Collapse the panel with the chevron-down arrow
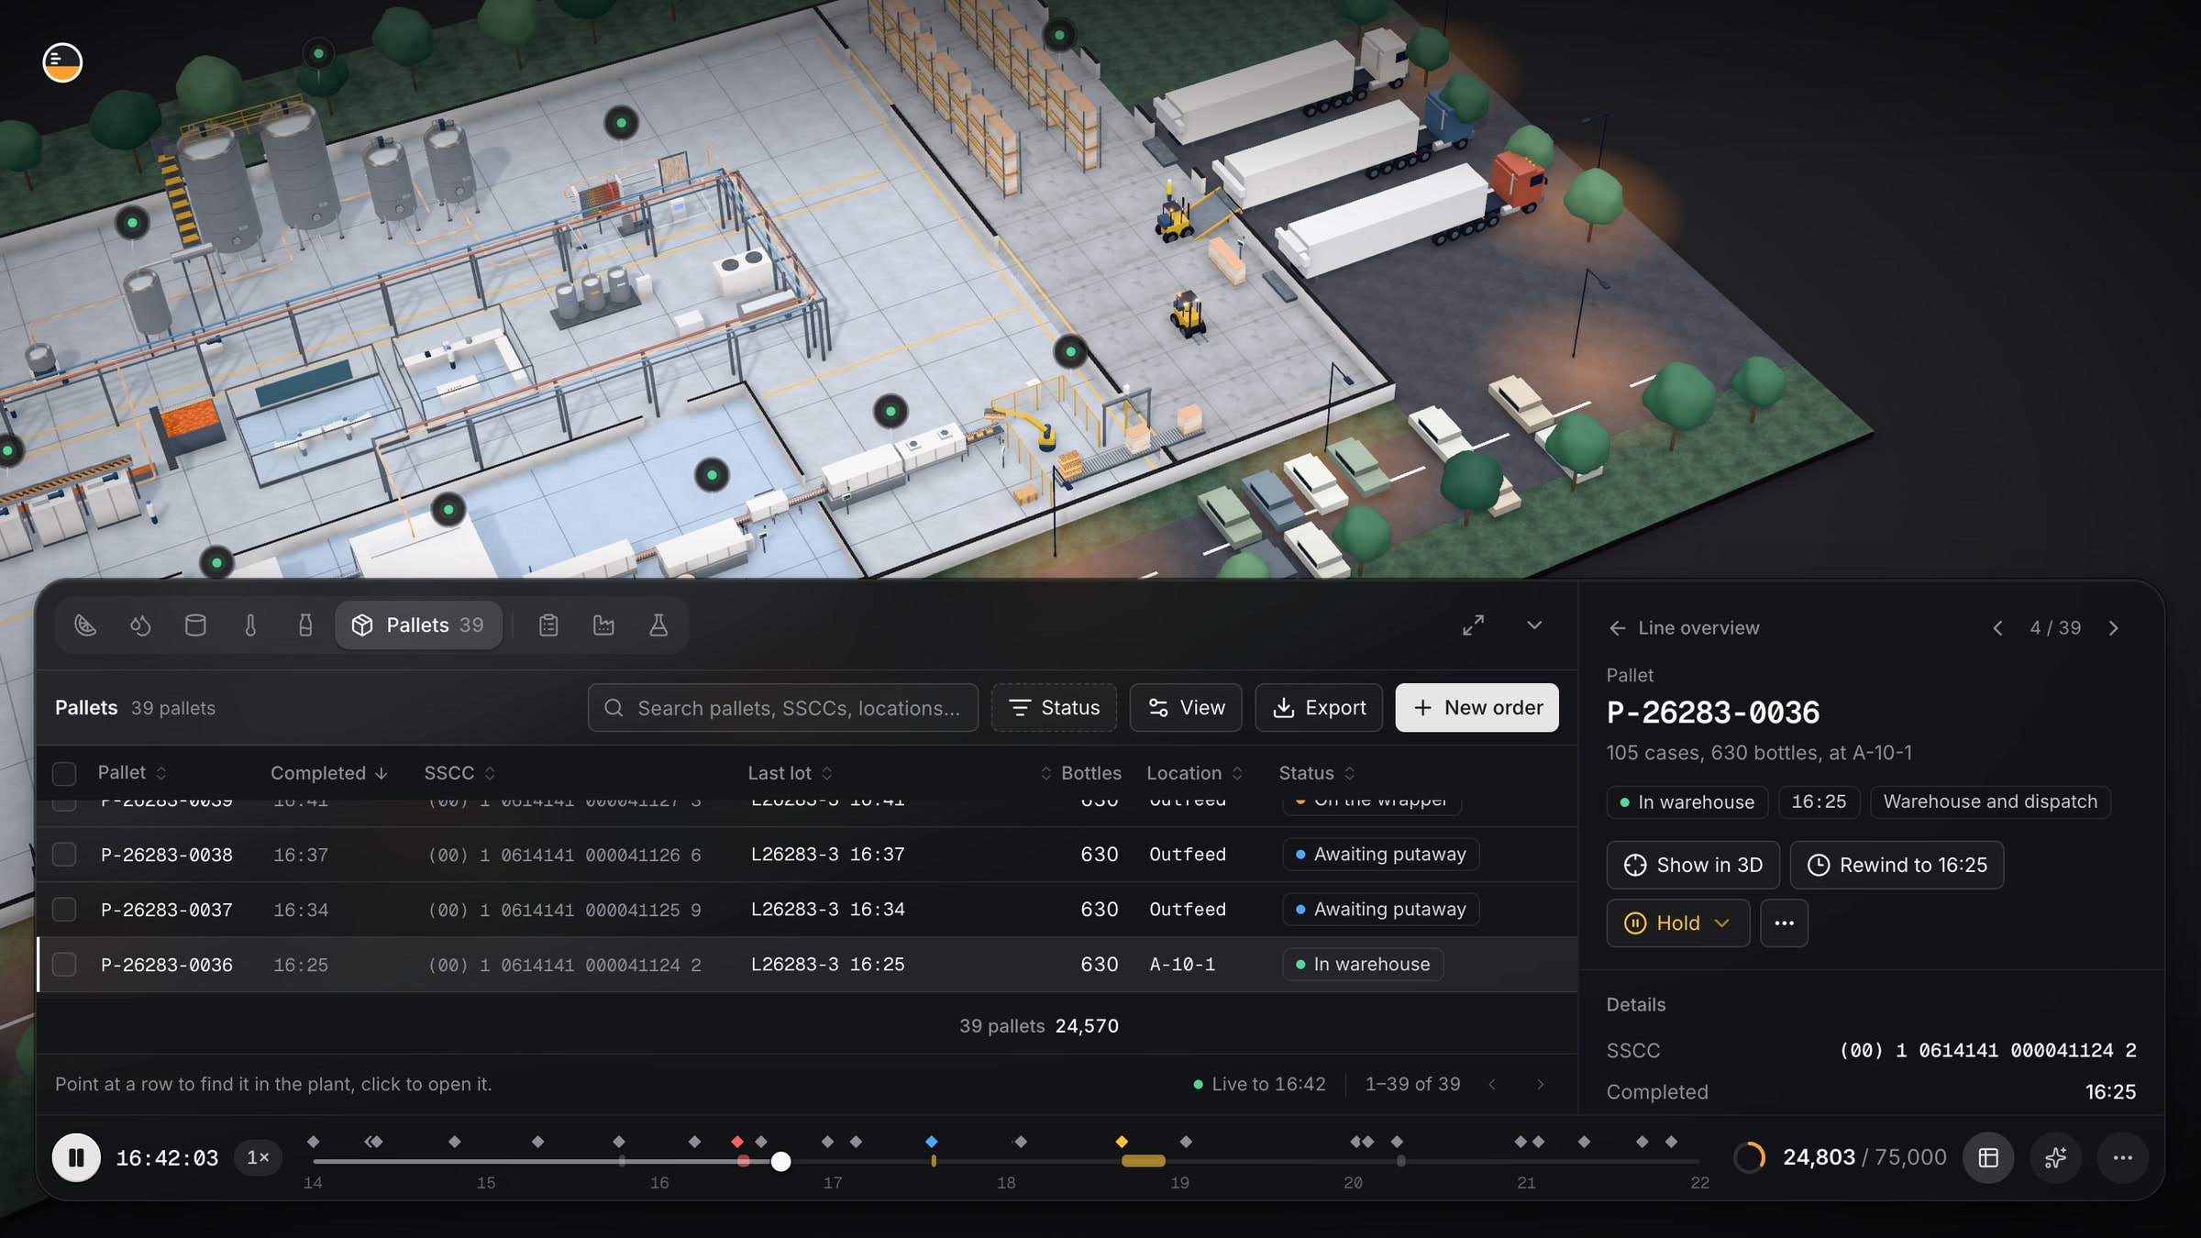This screenshot has height=1238, width=2201. pos(1534,625)
